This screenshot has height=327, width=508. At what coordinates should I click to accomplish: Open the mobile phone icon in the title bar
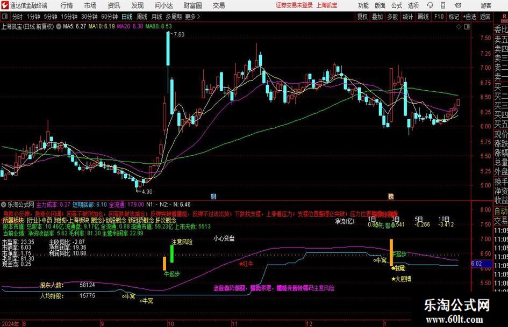coord(443,5)
